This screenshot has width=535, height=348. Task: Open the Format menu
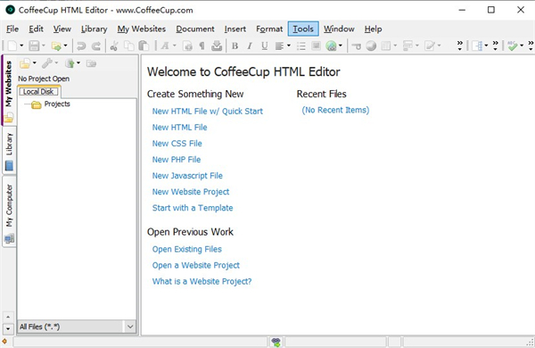click(269, 29)
